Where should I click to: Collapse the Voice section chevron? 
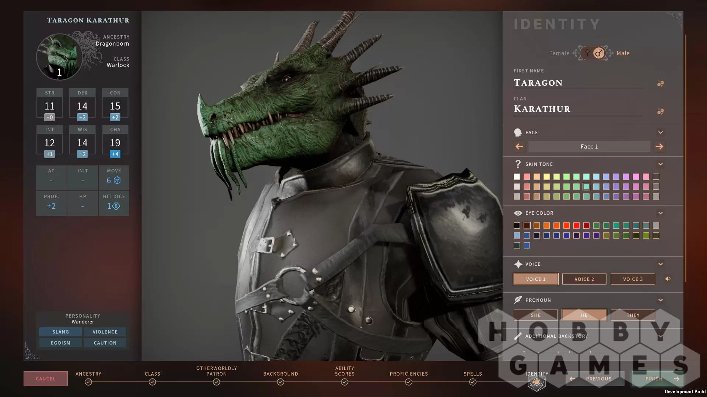660,264
